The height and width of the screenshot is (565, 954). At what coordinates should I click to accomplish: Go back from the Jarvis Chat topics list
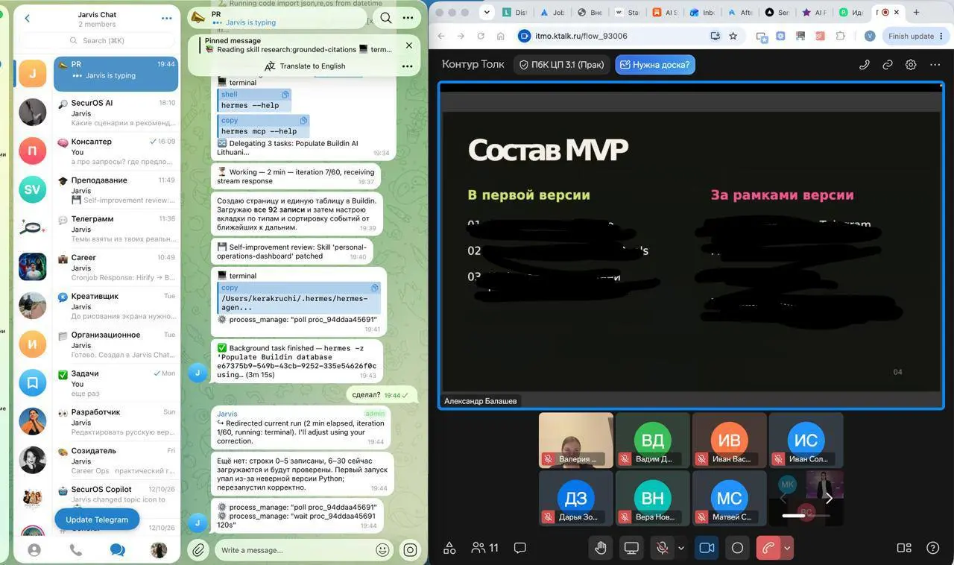point(28,18)
